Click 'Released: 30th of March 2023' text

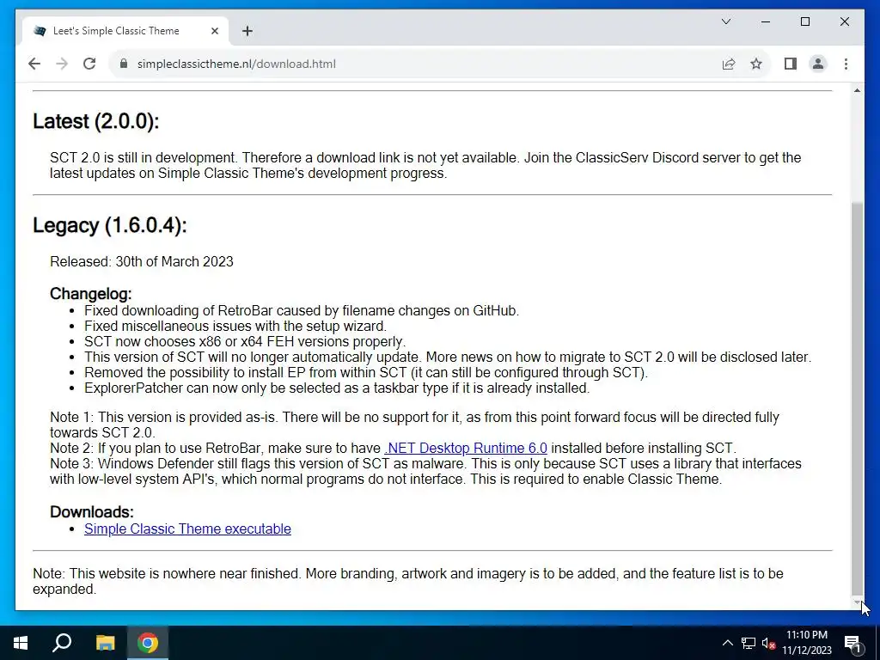coord(142,261)
